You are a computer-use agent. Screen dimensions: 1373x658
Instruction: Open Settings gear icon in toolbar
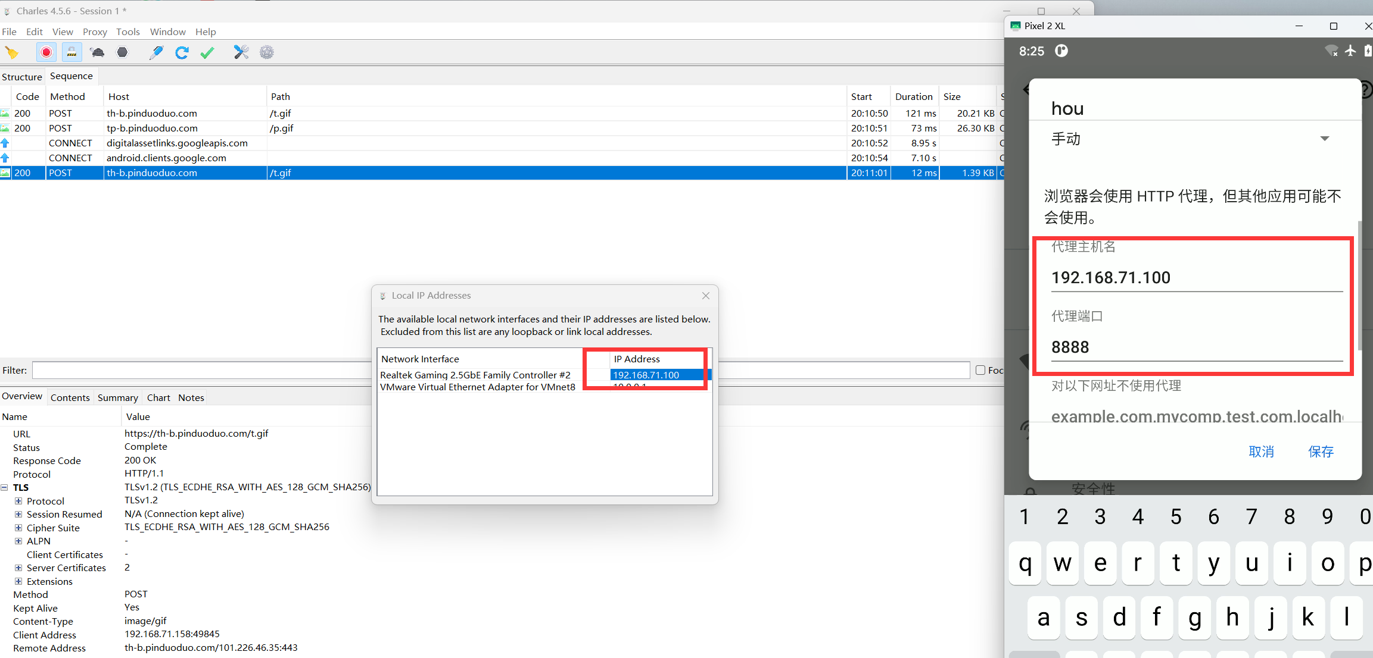(267, 52)
